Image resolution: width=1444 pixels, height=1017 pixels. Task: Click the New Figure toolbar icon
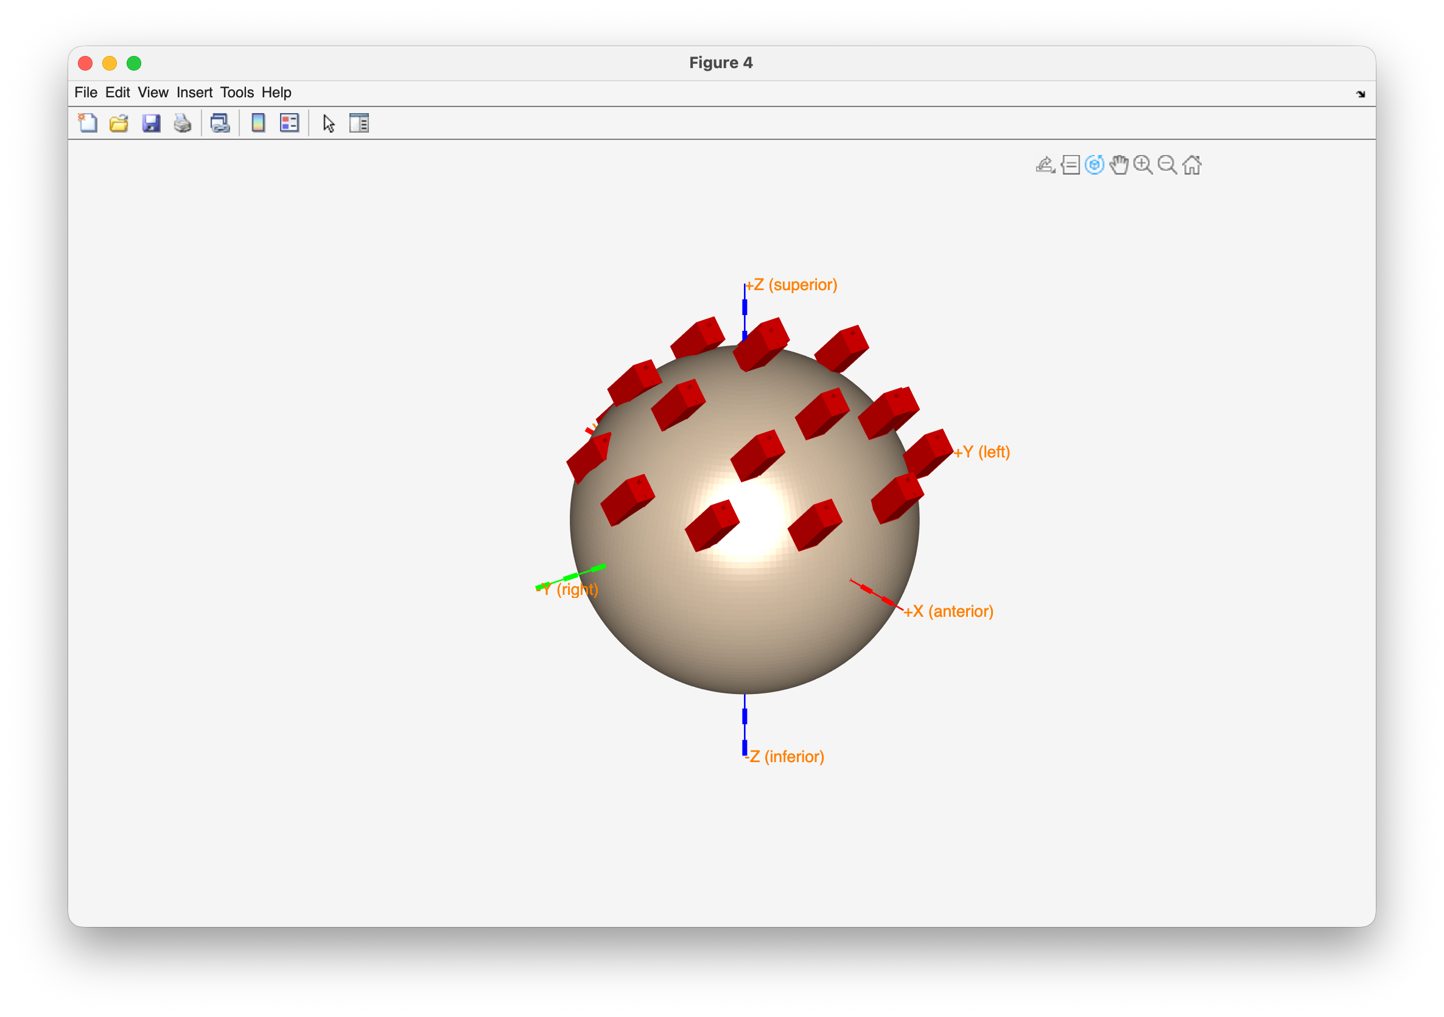coord(88,123)
